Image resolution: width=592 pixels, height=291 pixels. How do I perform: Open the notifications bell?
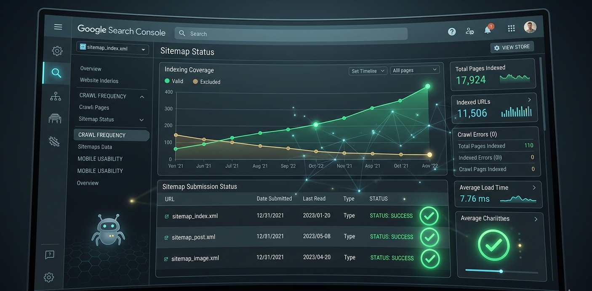(488, 29)
